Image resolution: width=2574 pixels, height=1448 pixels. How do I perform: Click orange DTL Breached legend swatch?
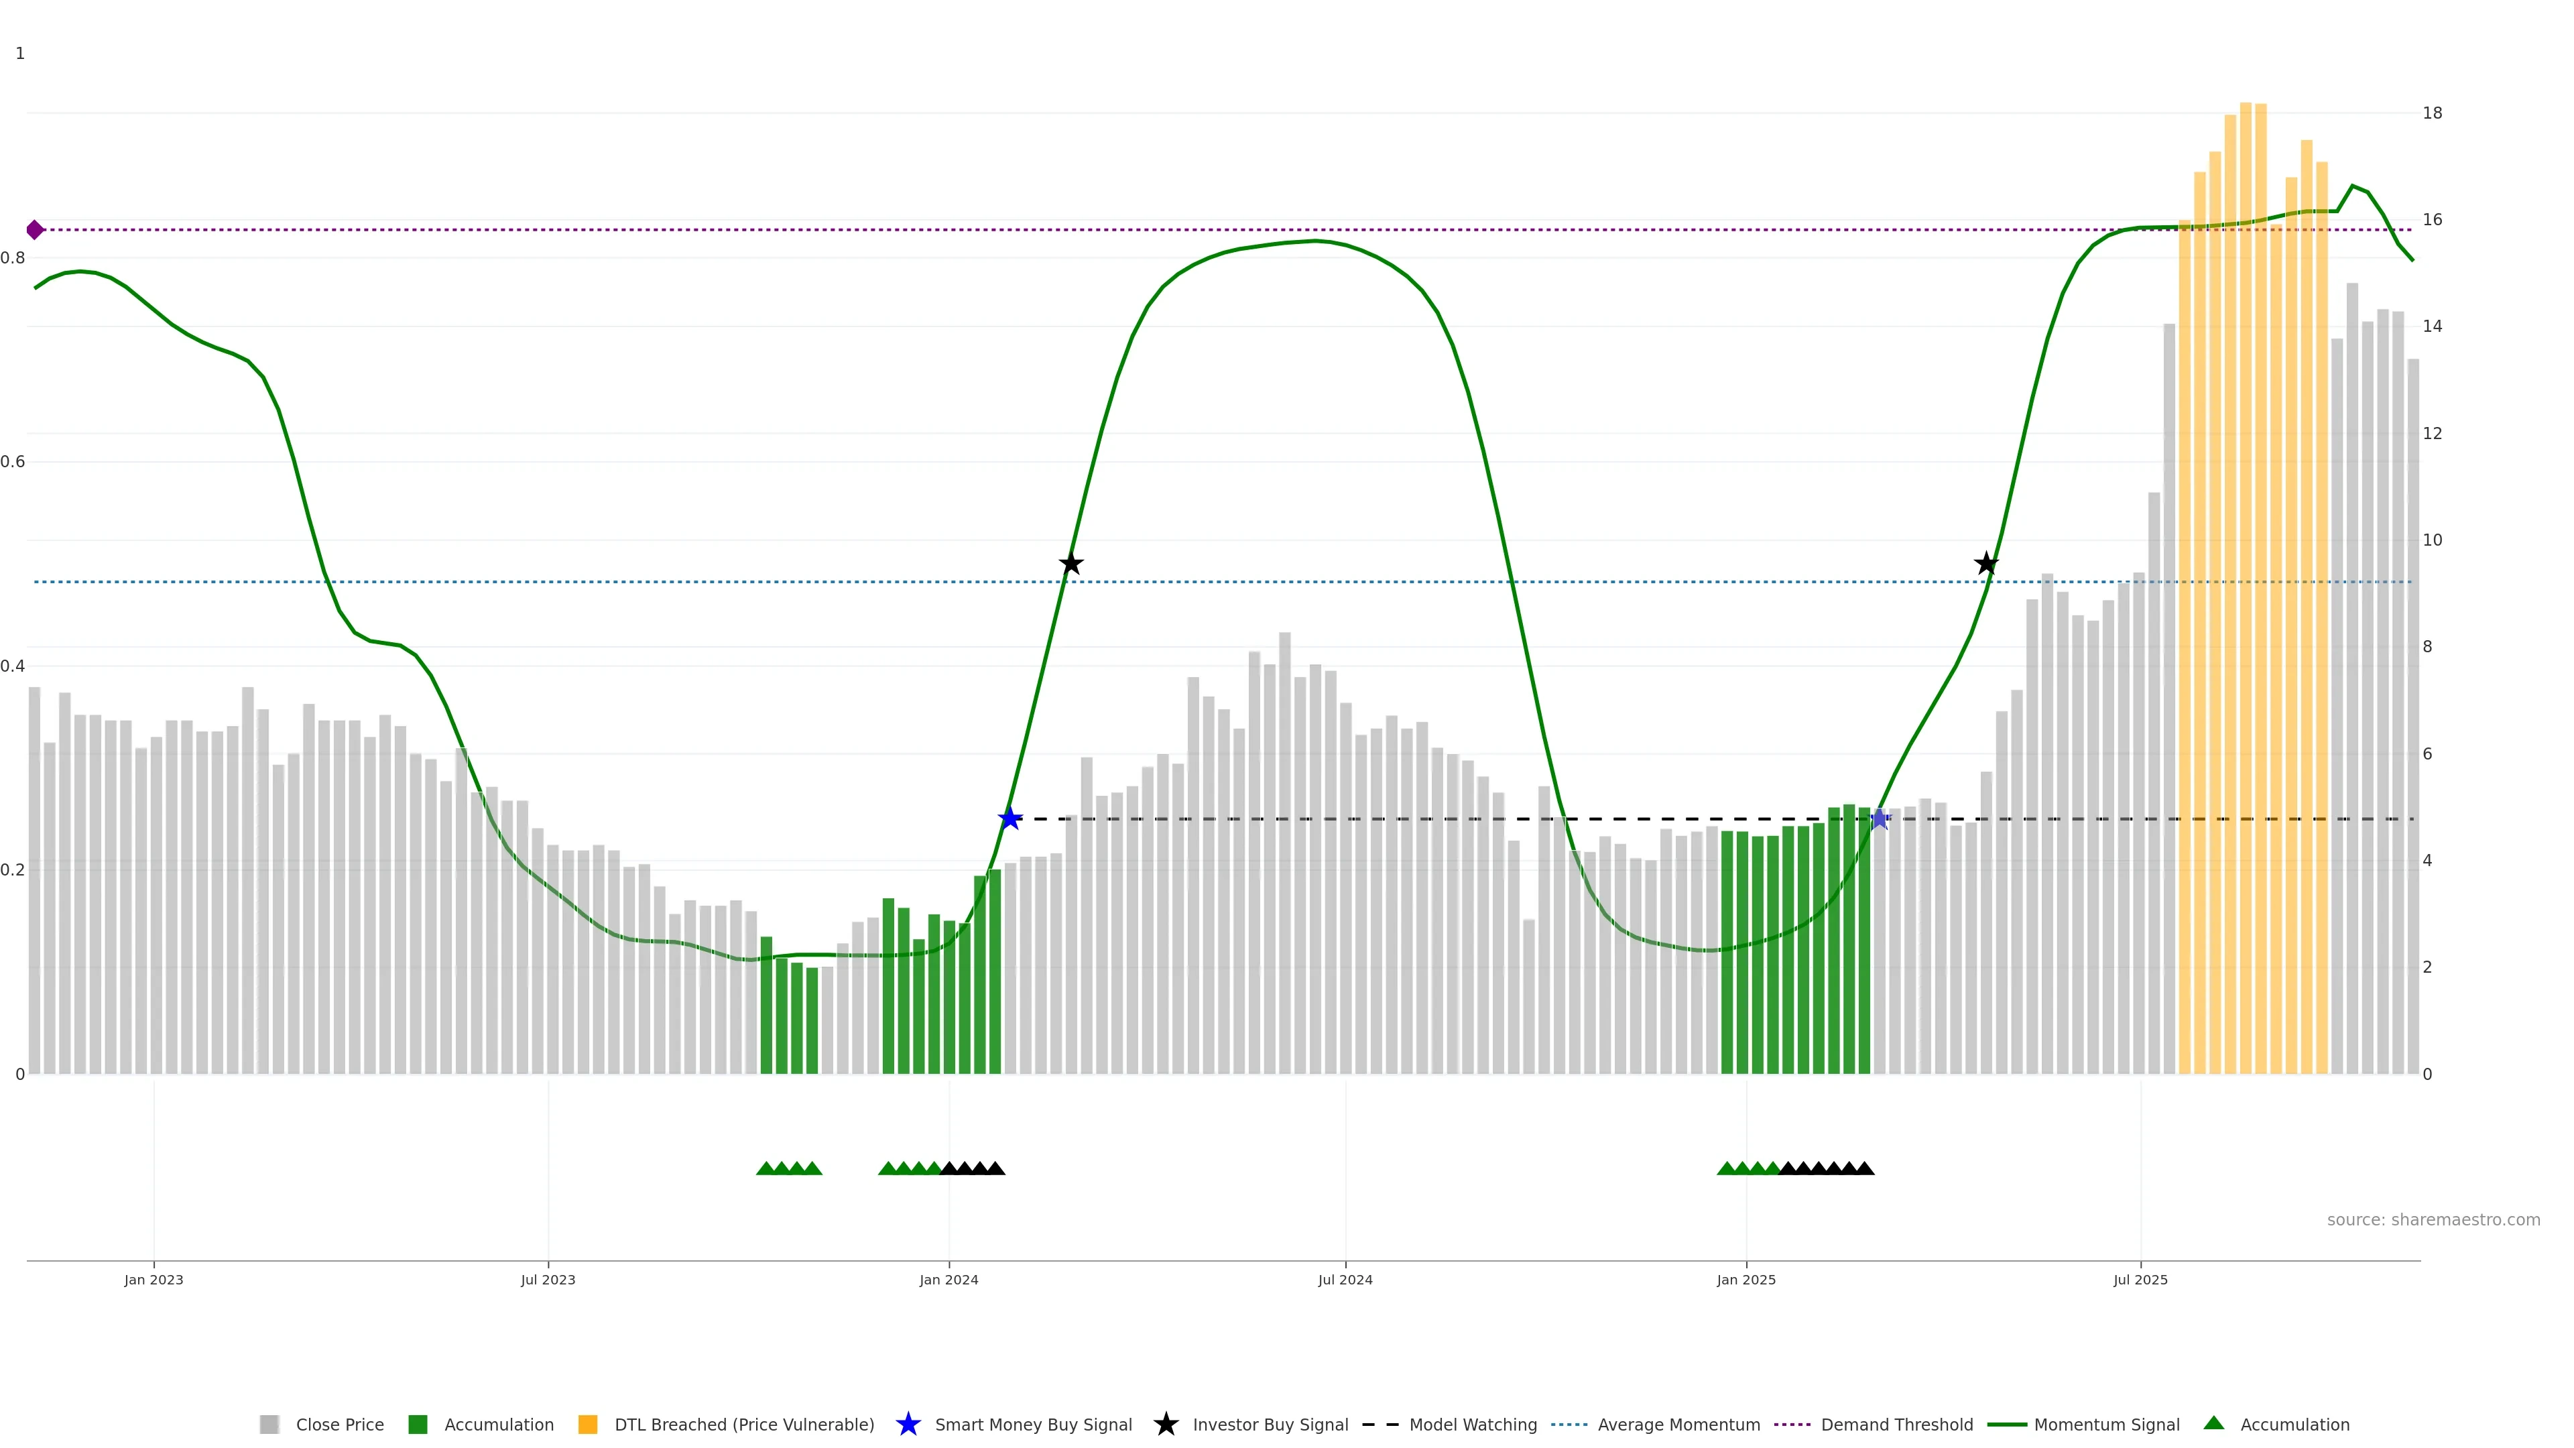pos(588,1424)
